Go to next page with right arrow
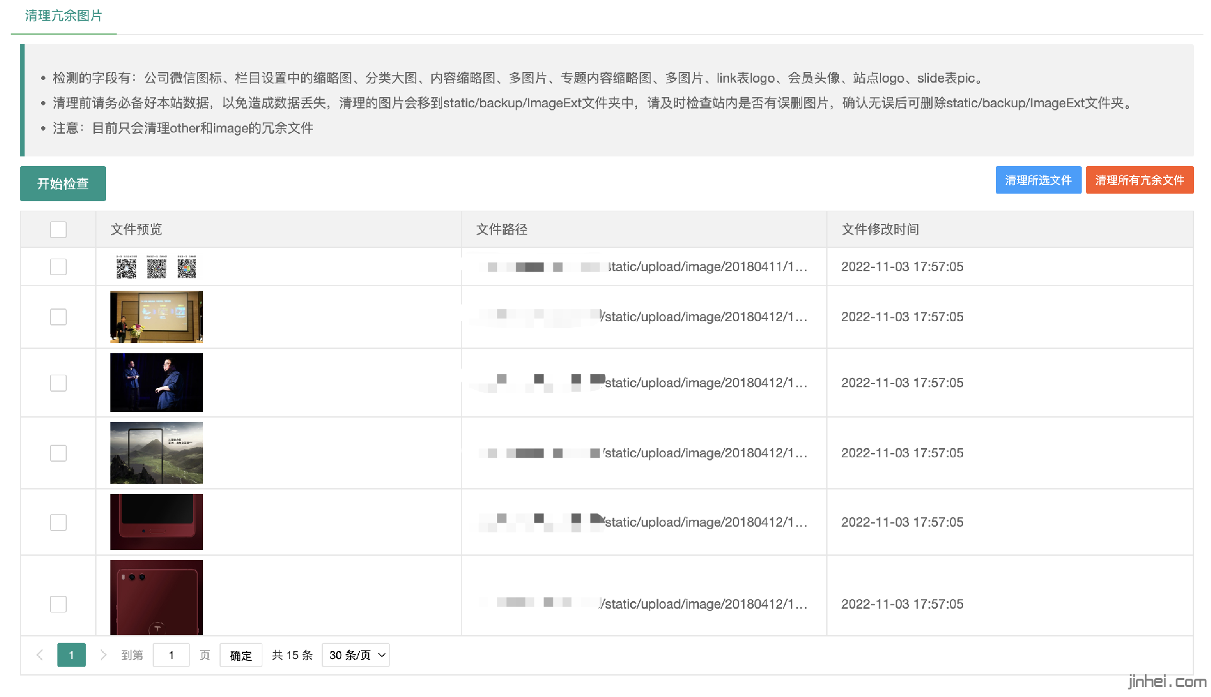1211x697 pixels. [103, 655]
